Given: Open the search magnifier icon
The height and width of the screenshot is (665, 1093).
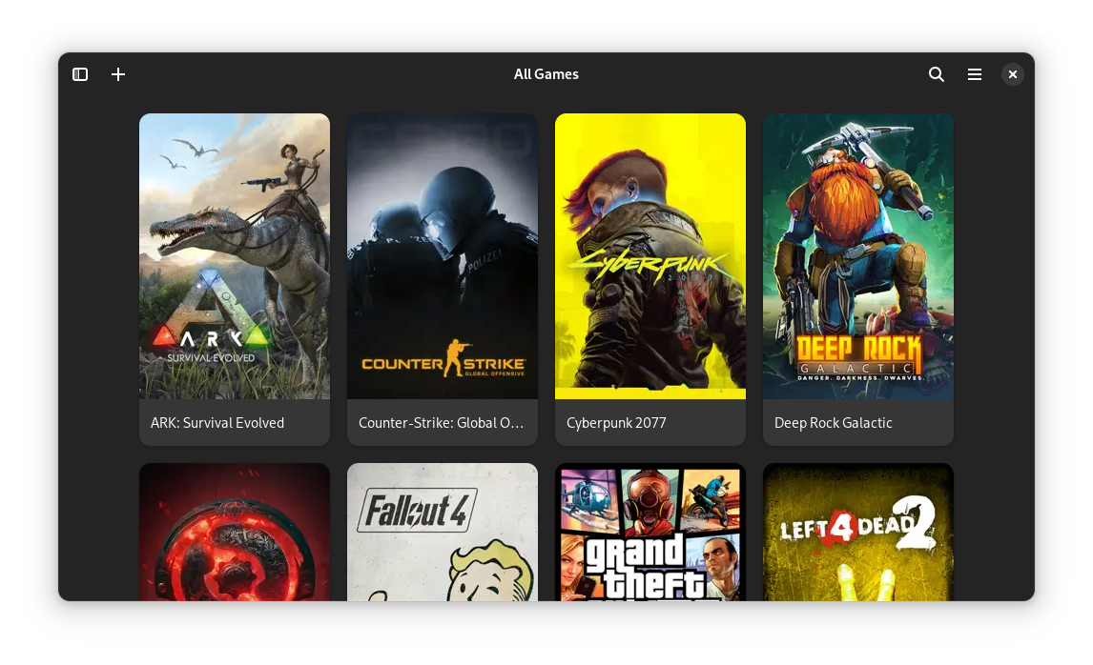Looking at the screenshot, I should [937, 74].
